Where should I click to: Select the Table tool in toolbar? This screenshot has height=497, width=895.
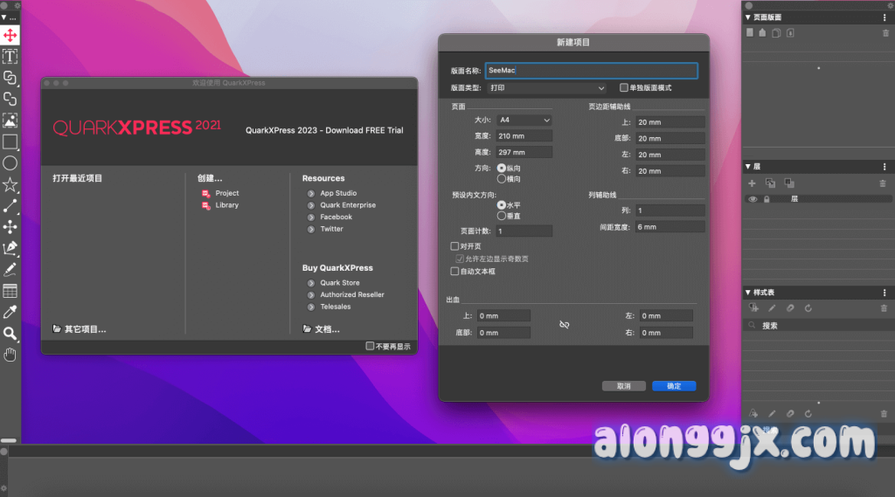coord(10,291)
